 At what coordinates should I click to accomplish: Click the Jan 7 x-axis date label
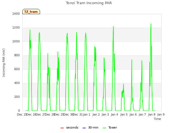click(x=142, y=114)
